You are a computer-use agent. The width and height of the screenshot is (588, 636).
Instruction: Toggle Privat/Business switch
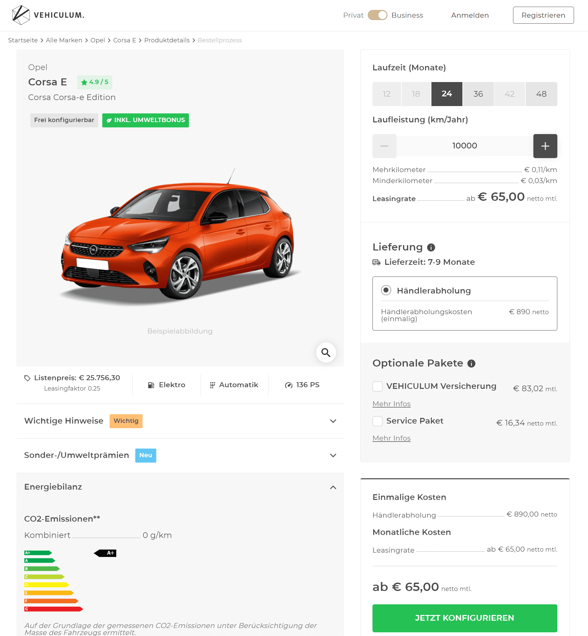[377, 15]
